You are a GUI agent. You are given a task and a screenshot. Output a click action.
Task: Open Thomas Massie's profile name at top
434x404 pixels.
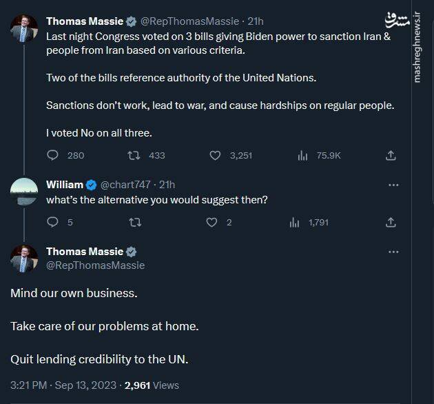85,21
